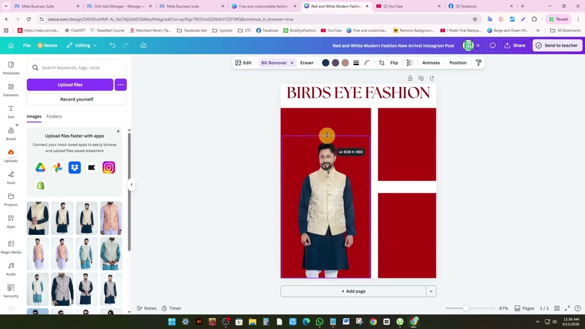Go to Canva home icon
This screenshot has width=585, height=329.
point(11,45)
